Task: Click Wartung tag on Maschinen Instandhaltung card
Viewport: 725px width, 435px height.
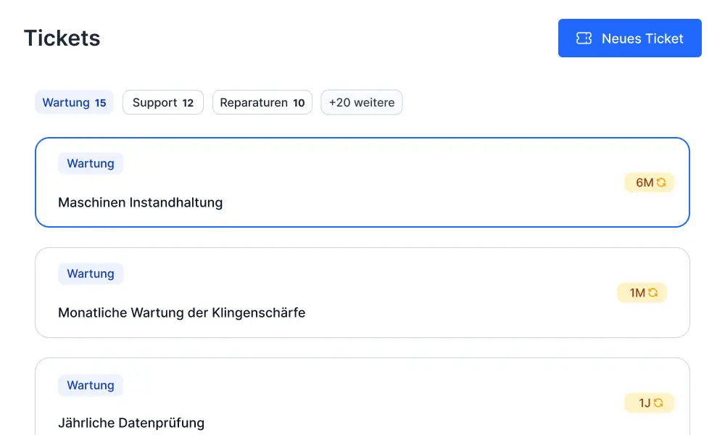Action: coord(91,164)
